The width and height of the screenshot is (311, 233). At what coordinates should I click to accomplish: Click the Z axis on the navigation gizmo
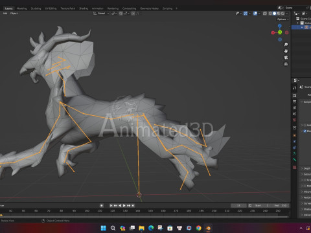click(x=280, y=26)
